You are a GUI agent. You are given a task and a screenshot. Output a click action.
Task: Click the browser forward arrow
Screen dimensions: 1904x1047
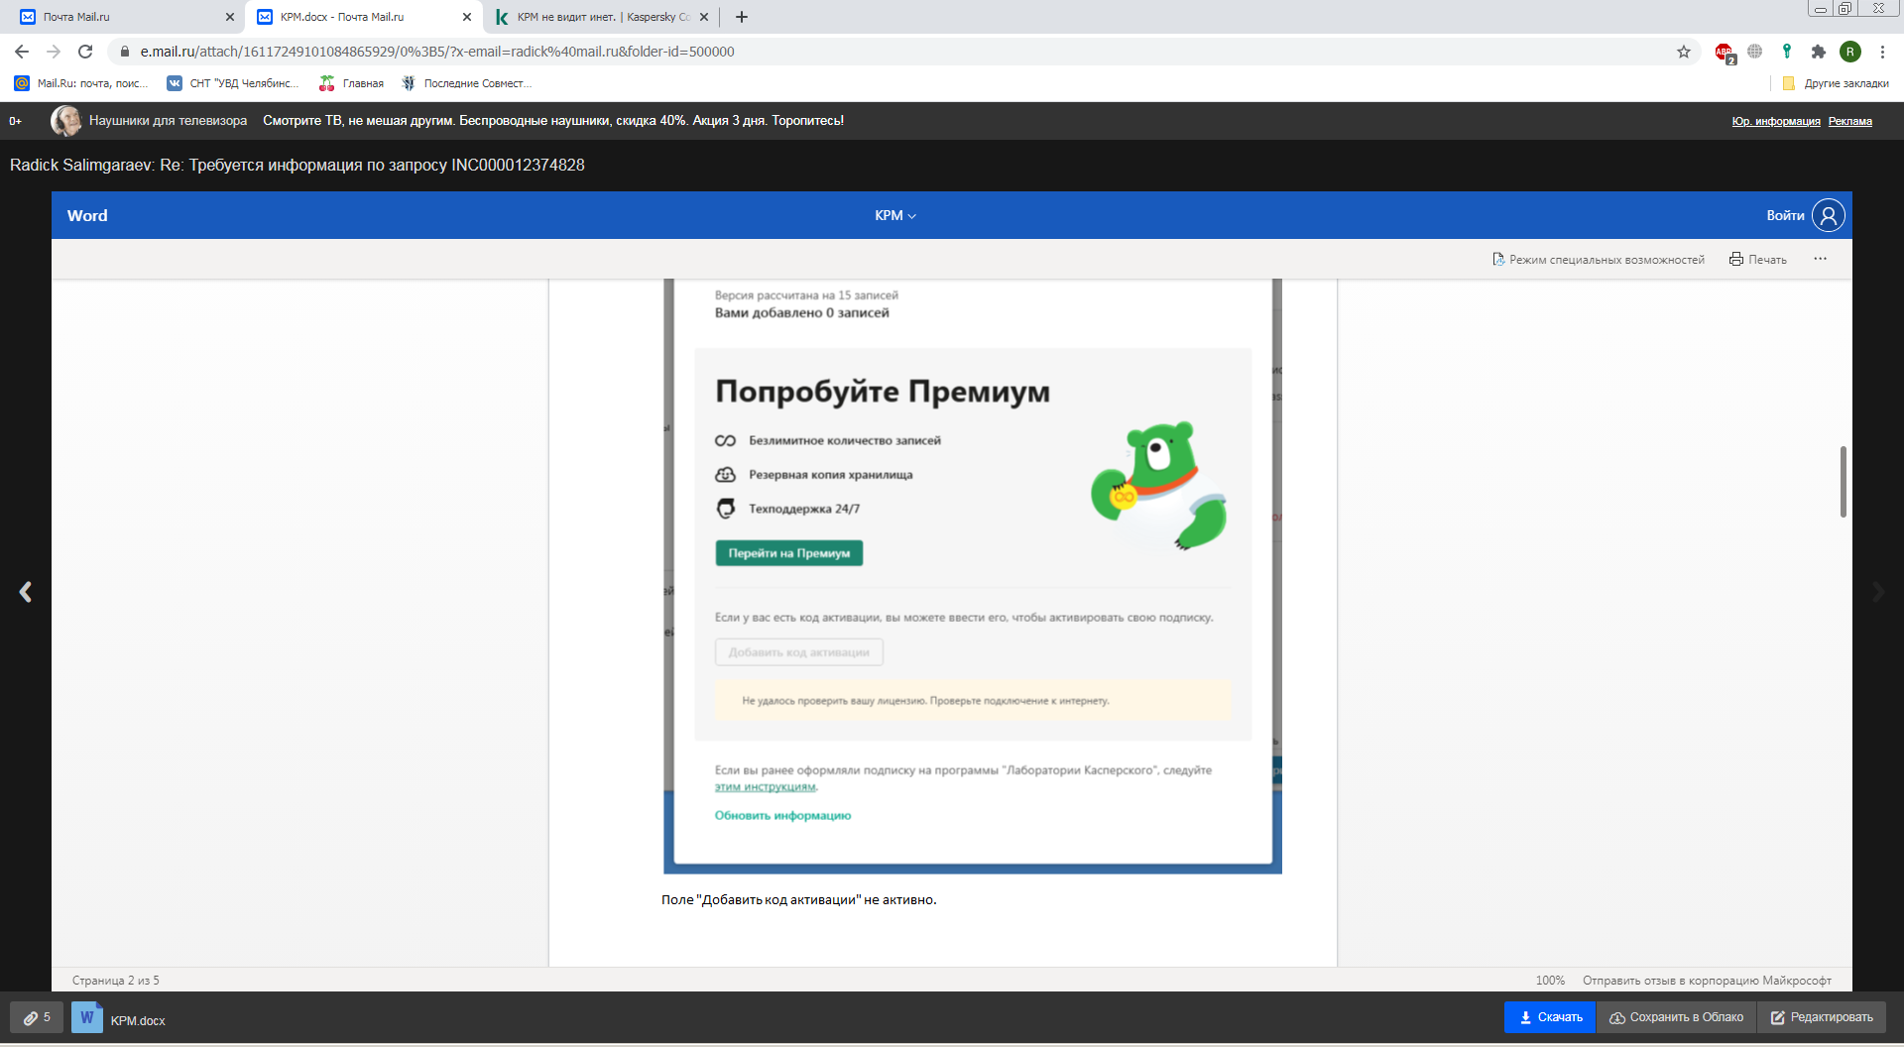pos(54,52)
